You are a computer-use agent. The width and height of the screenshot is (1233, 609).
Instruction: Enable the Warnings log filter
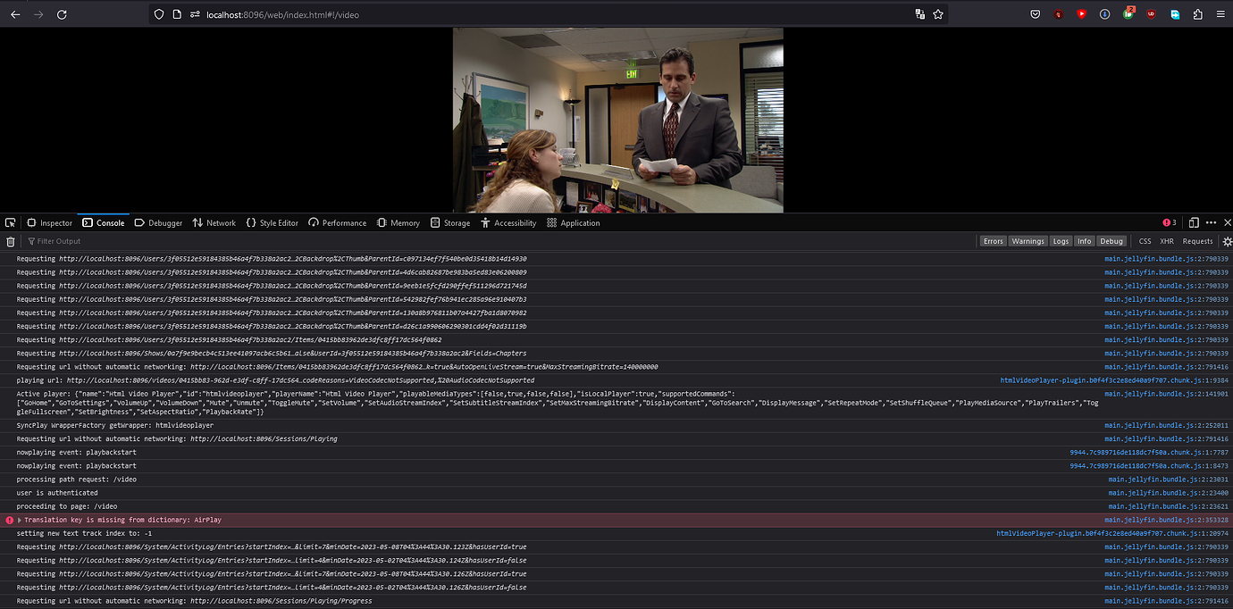(1027, 240)
